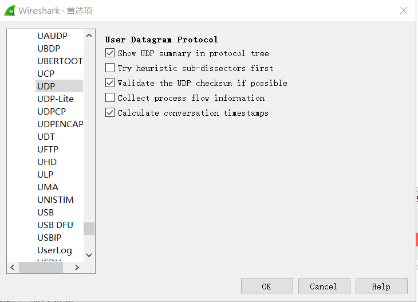Choose UBERTOOTH protocol entry

click(60, 61)
